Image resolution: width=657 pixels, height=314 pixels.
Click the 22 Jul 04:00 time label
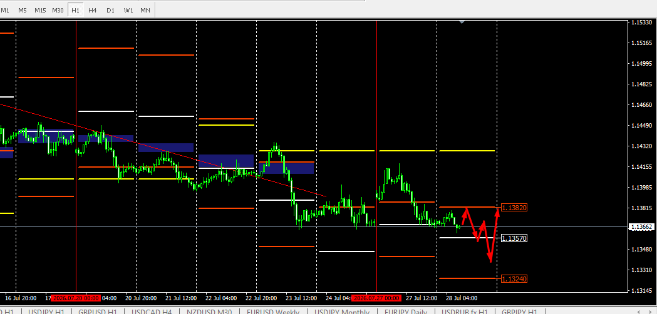(222, 298)
